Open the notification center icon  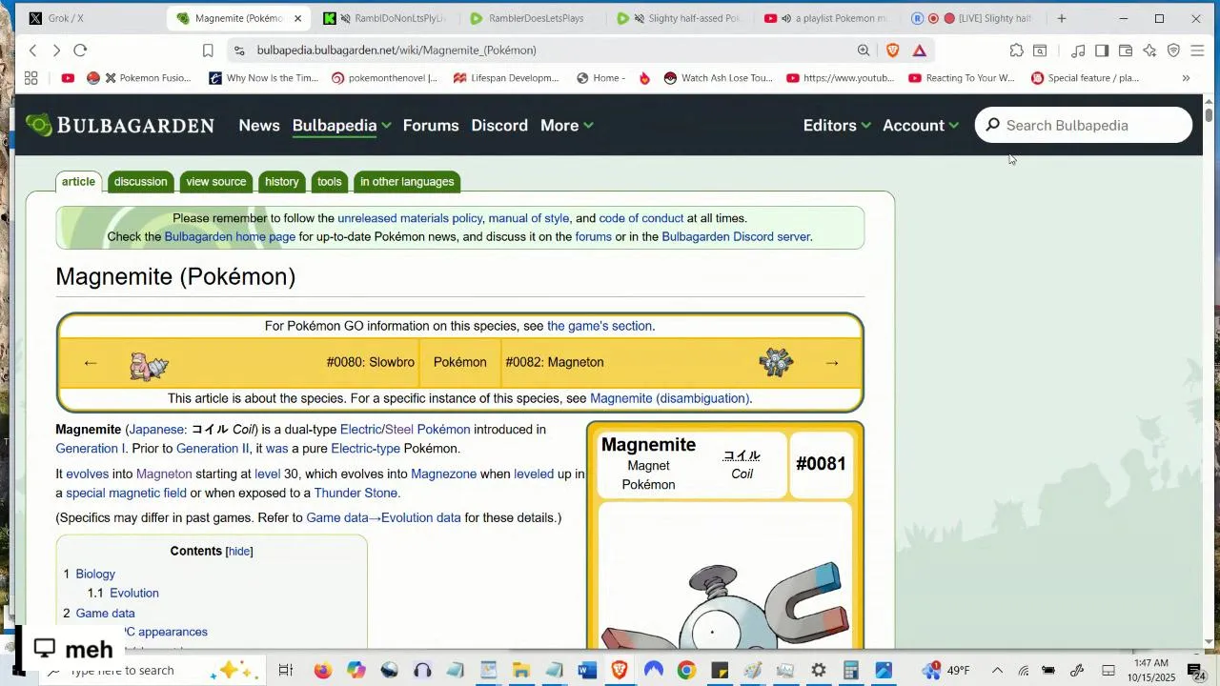[x=1194, y=671]
